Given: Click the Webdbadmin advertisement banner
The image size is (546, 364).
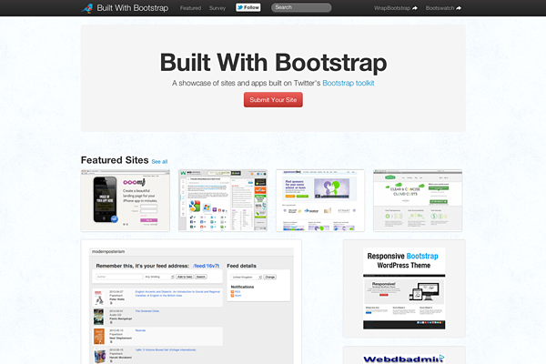Looking at the screenshot, I should [404, 359].
